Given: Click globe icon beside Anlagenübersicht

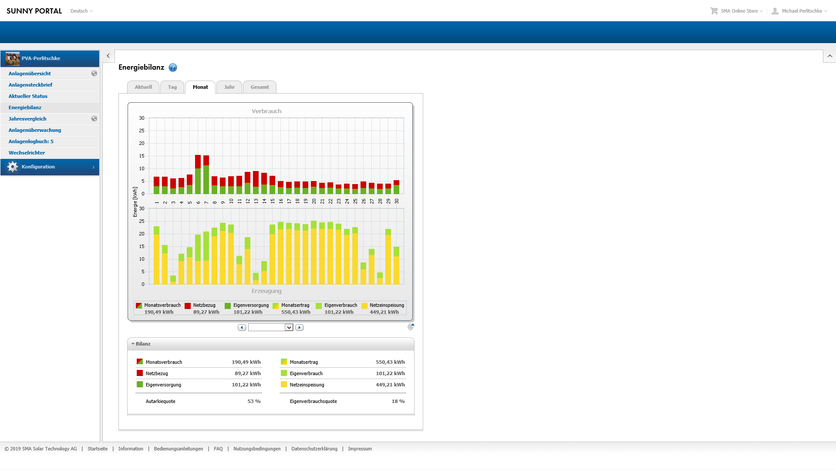Looking at the screenshot, I should (94, 74).
